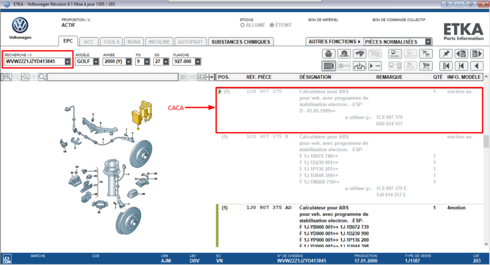Click the arrow-between-bars icon
The width and height of the screenshot is (490, 265).
pos(210,77)
